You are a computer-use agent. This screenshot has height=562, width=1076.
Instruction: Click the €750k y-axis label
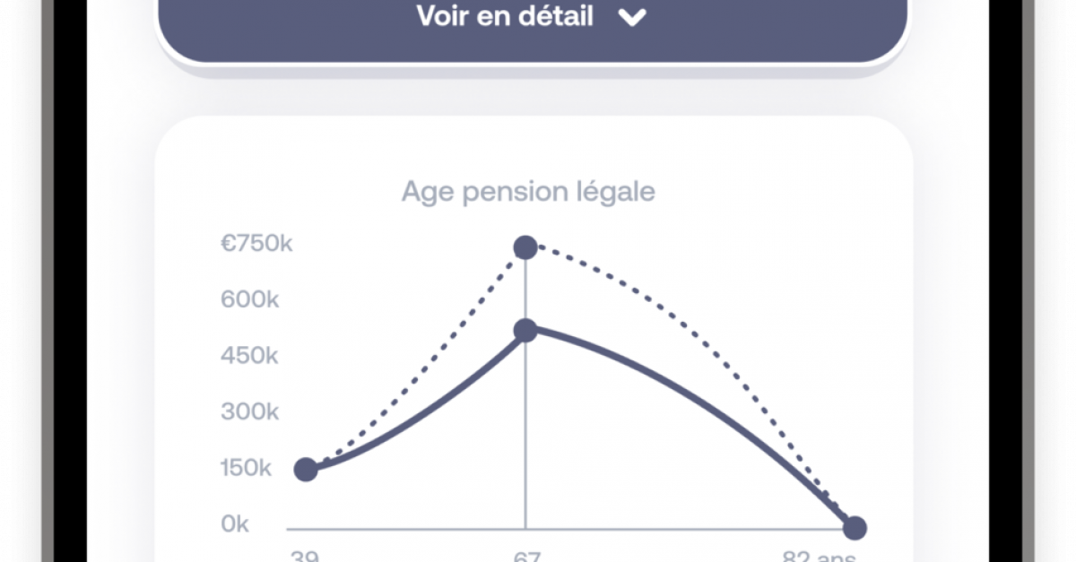[x=256, y=244]
